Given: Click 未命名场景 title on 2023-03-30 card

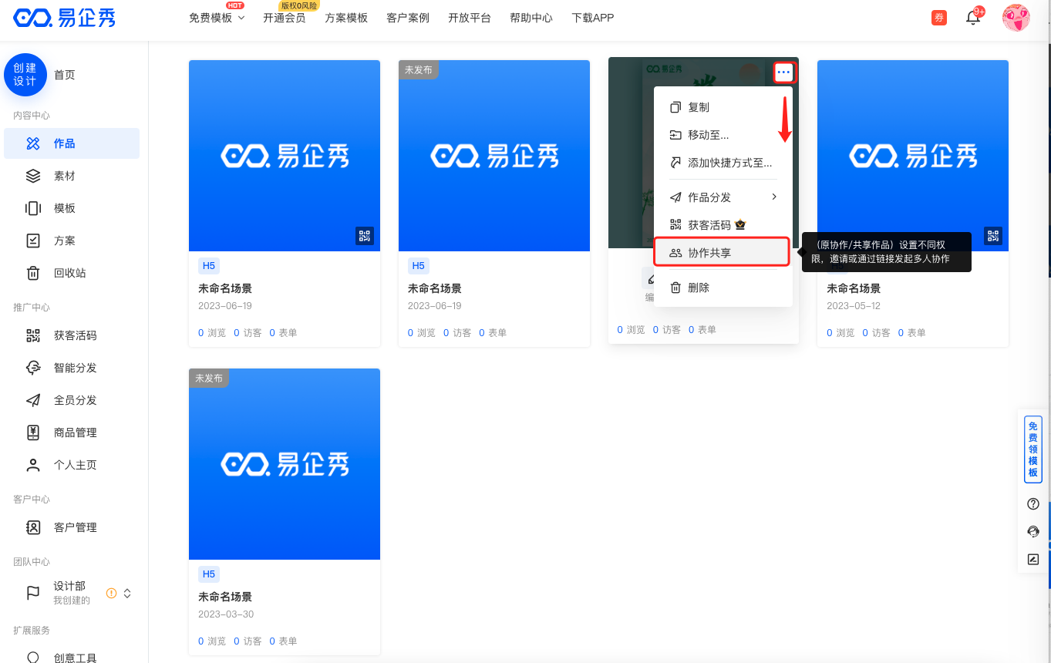Looking at the screenshot, I should click(225, 597).
